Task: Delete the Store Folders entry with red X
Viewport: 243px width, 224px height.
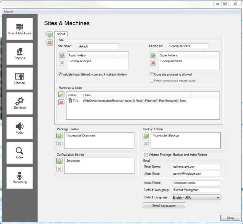Action: coord(153,63)
